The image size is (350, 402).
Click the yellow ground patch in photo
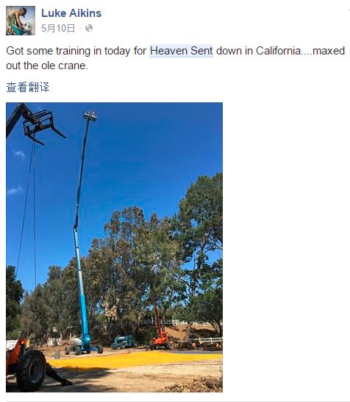(x=133, y=359)
